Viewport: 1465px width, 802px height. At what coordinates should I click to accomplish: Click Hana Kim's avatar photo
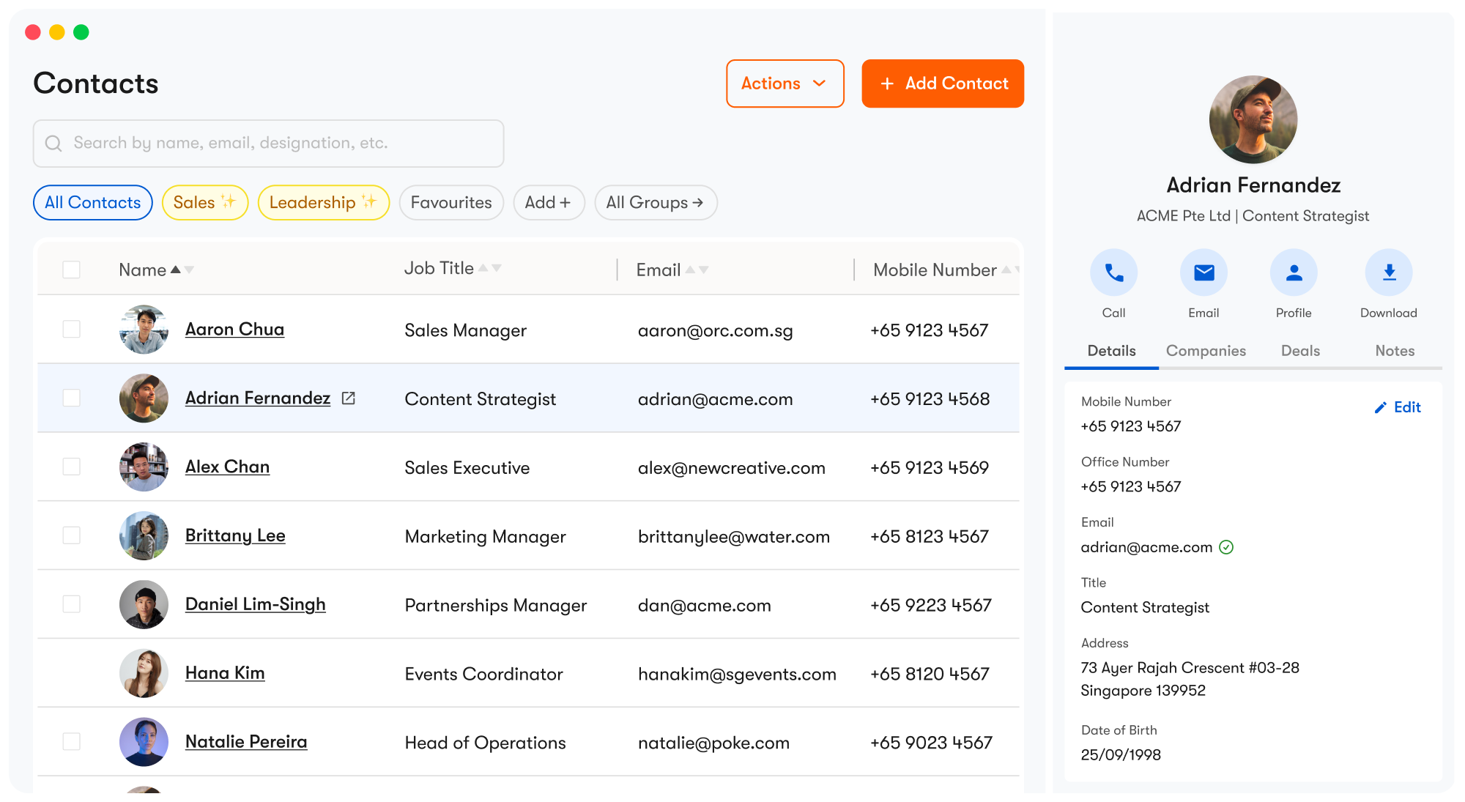point(144,673)
